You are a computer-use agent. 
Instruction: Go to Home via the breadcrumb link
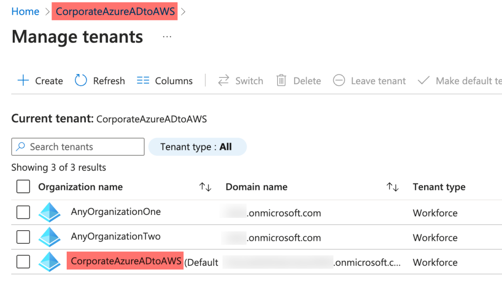point(25,11)
